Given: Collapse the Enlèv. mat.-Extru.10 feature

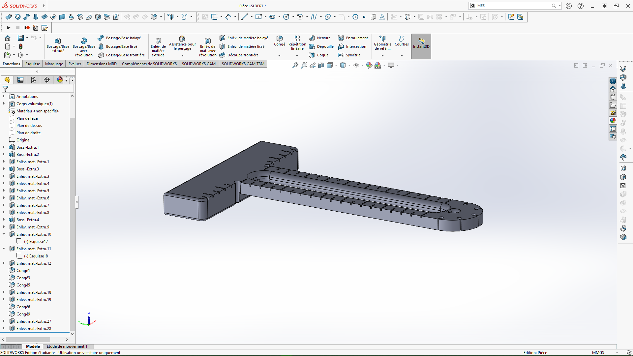Looking at the screenshot, I should 4,234.
